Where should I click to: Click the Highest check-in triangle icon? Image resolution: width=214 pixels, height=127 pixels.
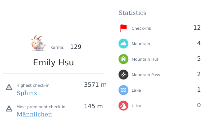[9, 87]
